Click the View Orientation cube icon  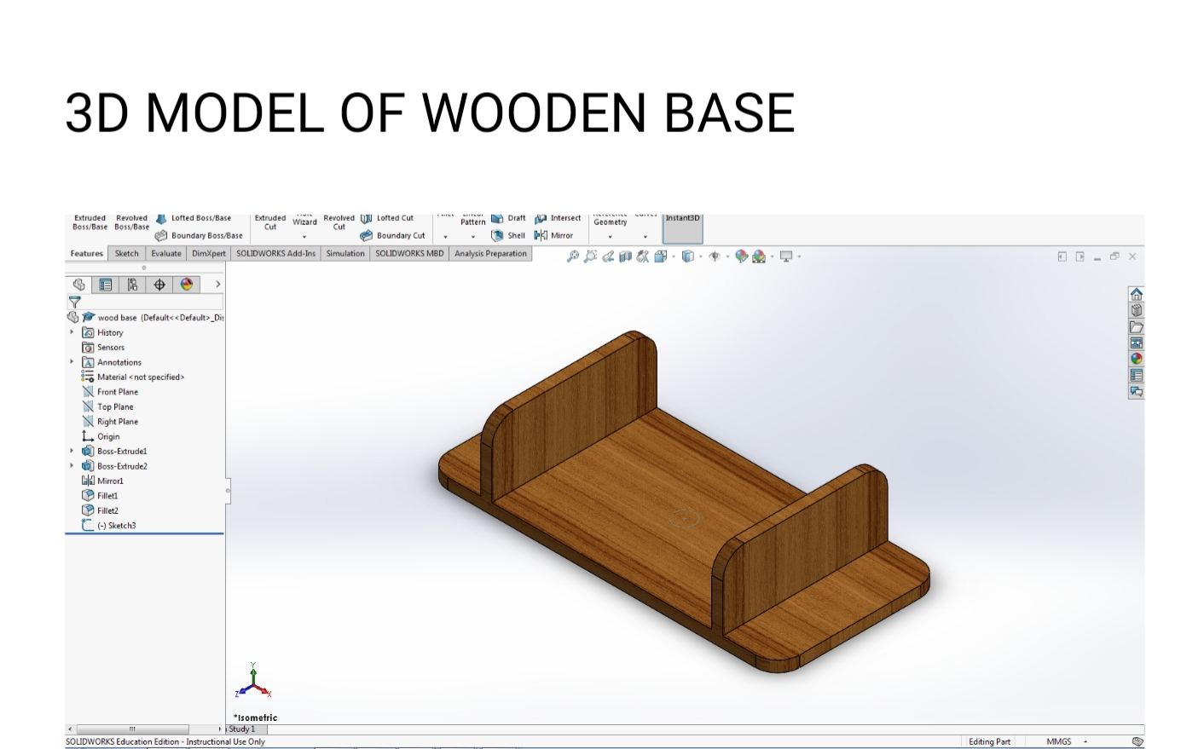pyautogui.click(x=660, y=256)
